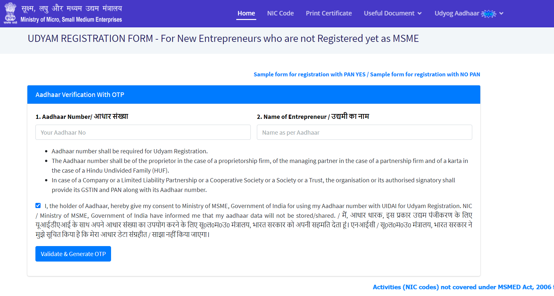Click the Hindi ministry name heading
554x296 pixels.
pyautogui.click(x=71, y=8)
